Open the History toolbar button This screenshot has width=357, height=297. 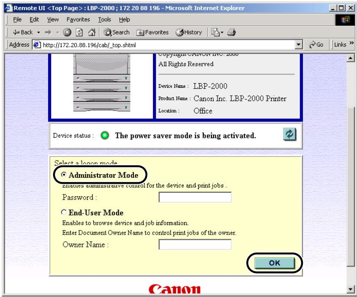[x=188, y=32]
